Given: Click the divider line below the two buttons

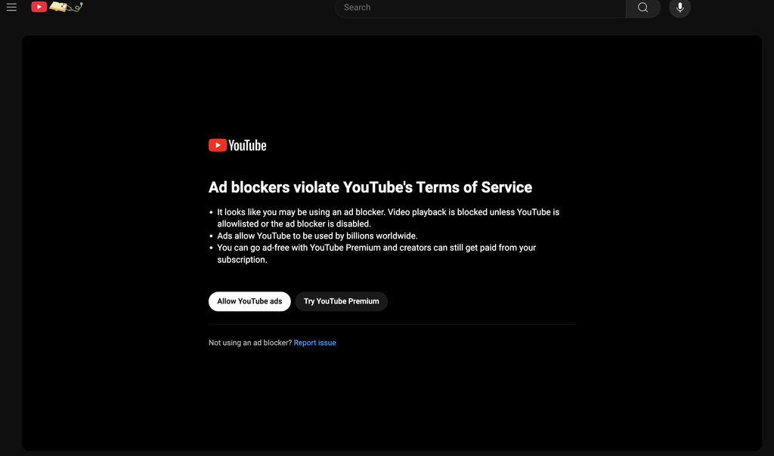Looking at the screenshot, I should (x=392, y=325).
